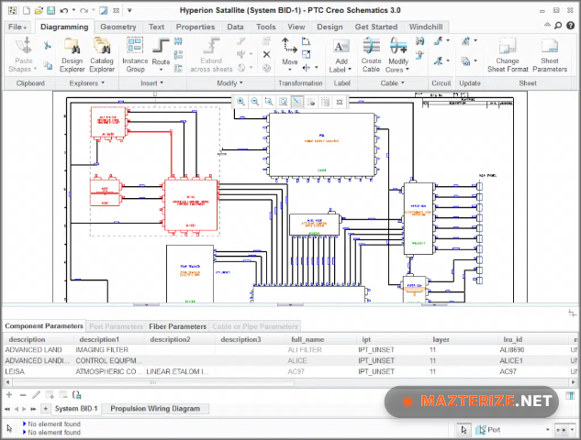
Task: Click the Save icon in quick access toolbar
Action: [x=50, y=10]
